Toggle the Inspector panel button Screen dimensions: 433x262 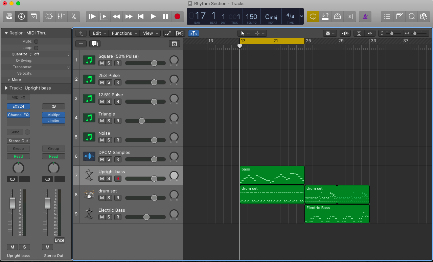pos(22,16)
